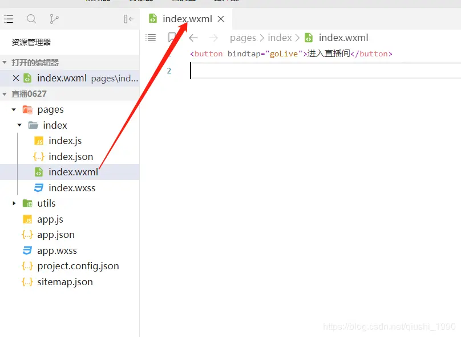Click the pages folder icon
The width and height of the screenshot is (461, 337).
pos(27,110)
